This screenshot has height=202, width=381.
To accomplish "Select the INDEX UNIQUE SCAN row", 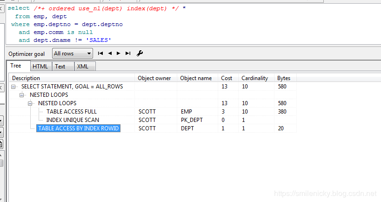I will point(73,120).
